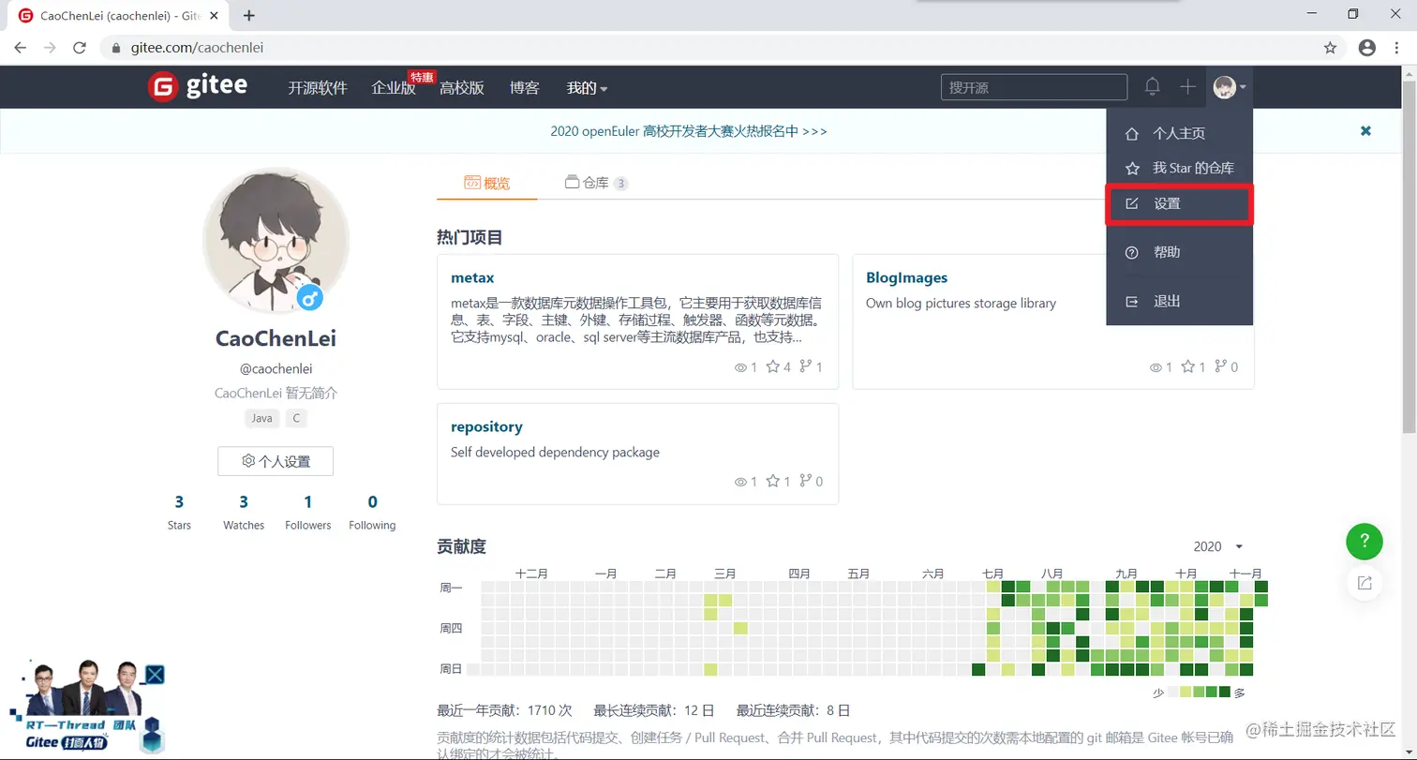The width and height of the screenshot is (1417, 760).
Task: Select 退出 from user menu
Action: (1179, 301)
